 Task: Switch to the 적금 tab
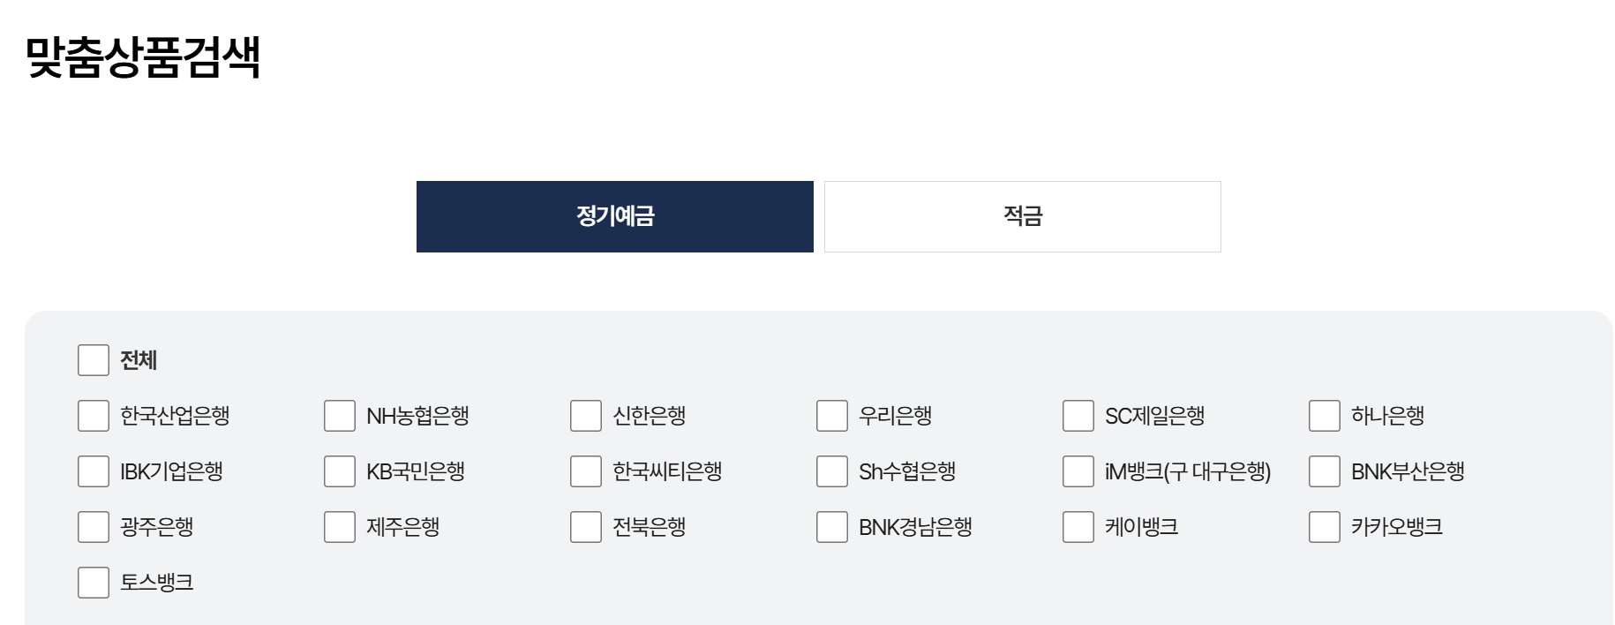click(x=1020, y=215)
